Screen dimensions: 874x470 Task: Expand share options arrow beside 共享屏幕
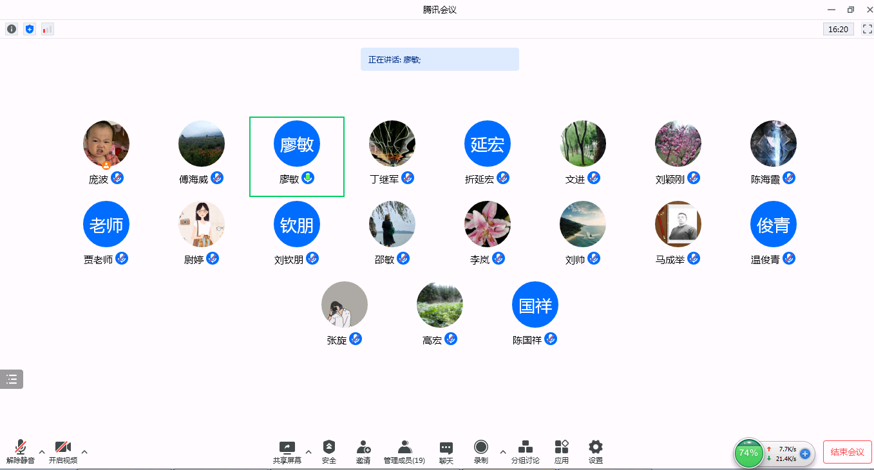[x=309, y=452]
